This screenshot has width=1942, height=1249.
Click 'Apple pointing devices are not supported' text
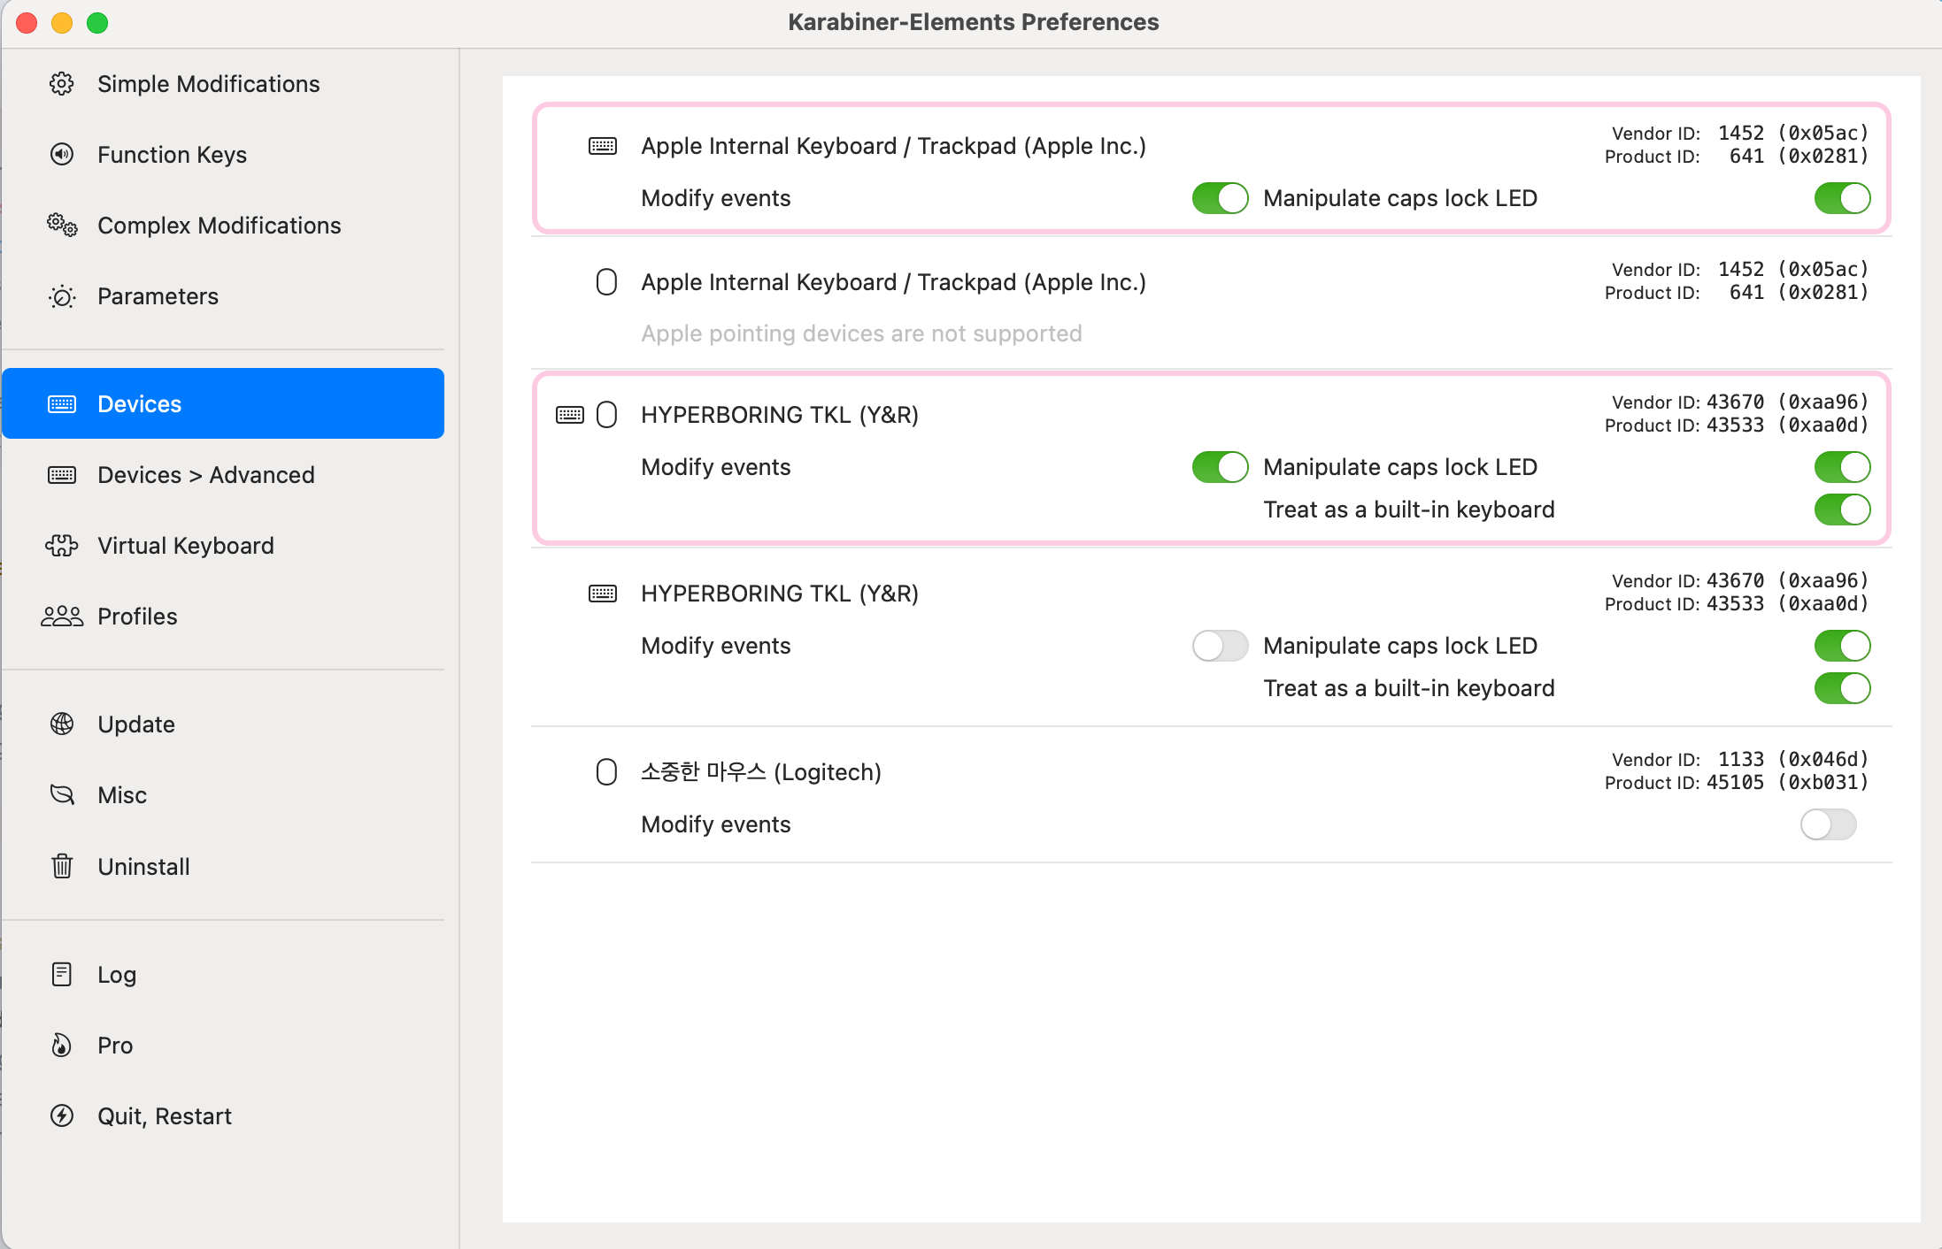click(861, 333)
